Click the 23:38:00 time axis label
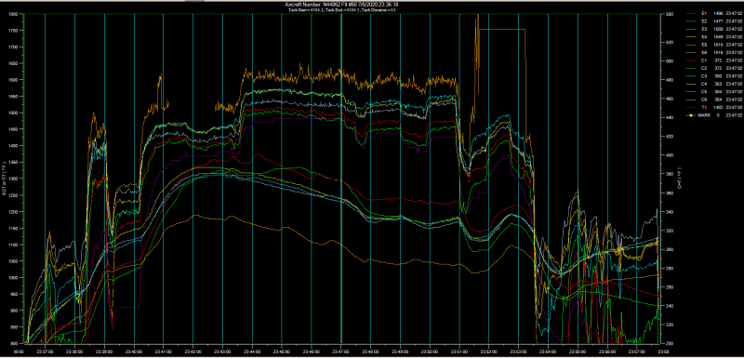The image size is (744, 358). [74, 351]
